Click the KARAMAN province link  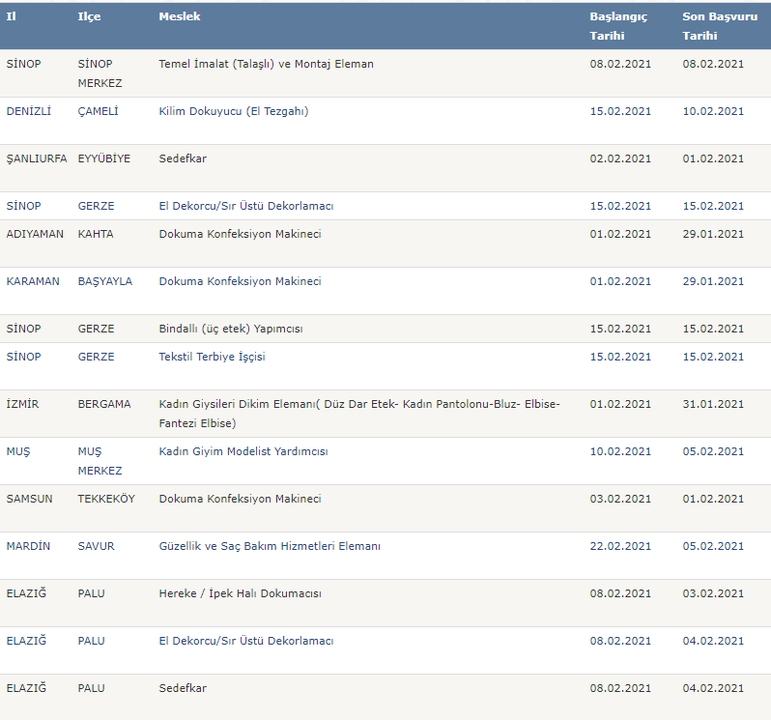point(33,281)
